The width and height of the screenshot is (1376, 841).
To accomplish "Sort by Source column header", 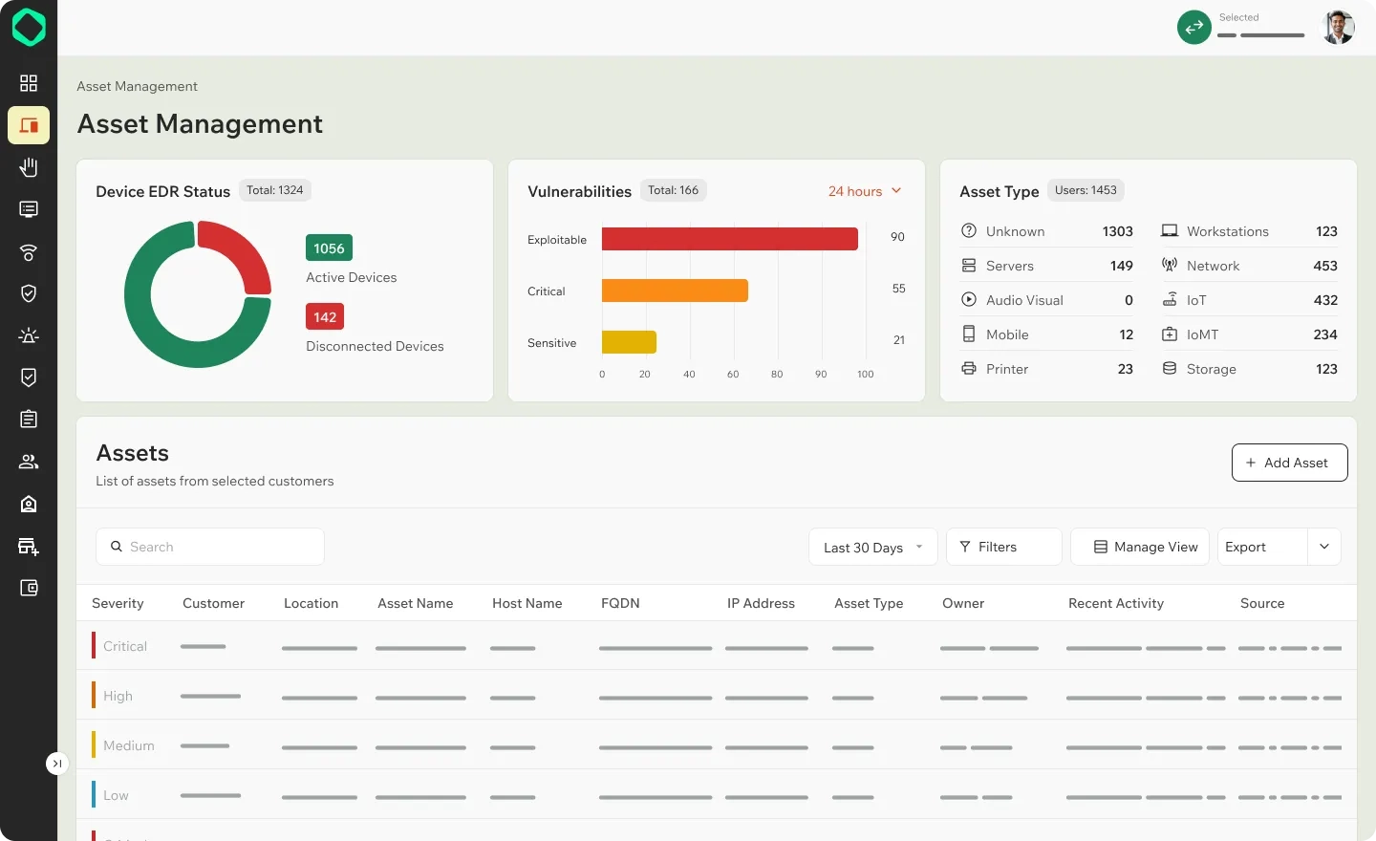I will click(1262, 603).
